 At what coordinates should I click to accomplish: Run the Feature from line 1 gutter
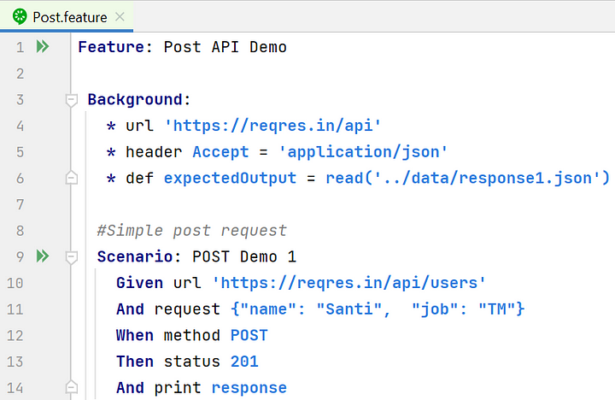click(43, 47)
